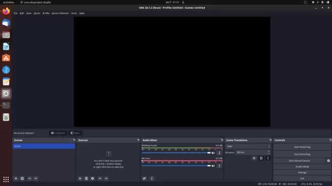Click Start Recording button
Screen dimensions: 332x186
(x=302, y=154)
